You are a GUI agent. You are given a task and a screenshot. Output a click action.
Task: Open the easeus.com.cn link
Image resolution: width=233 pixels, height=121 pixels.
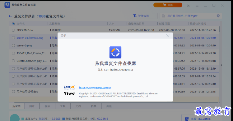pyautogui.click(x=95, y=88)
